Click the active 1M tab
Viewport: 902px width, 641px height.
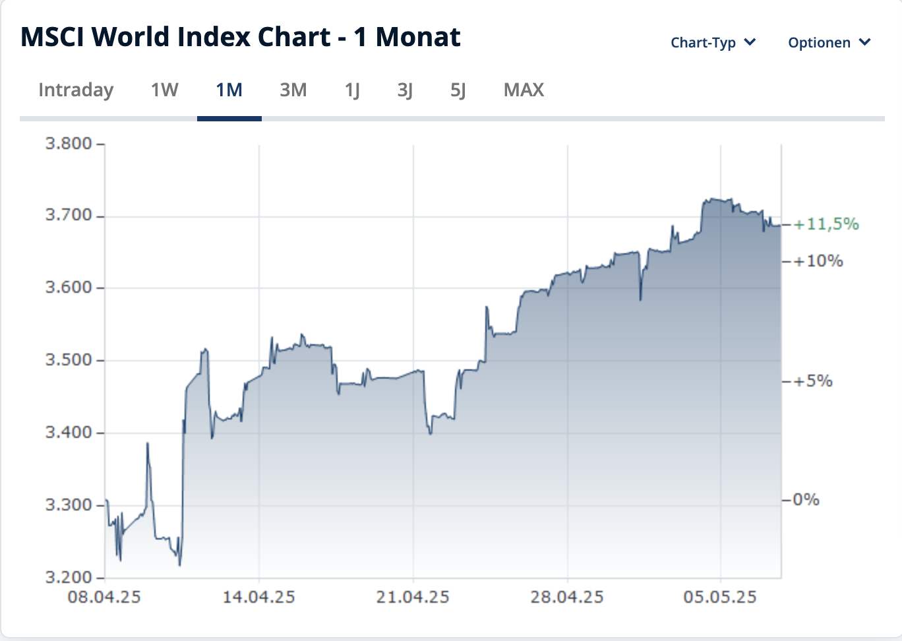pos(229,90)
